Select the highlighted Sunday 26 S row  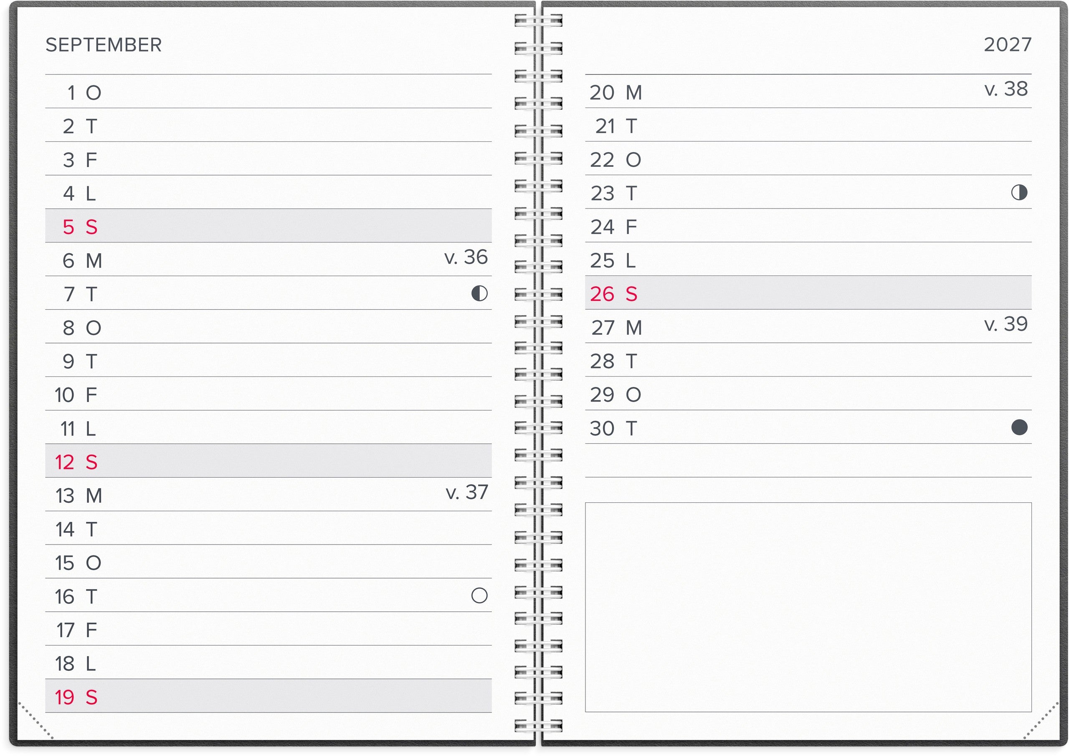click(808, 292)
